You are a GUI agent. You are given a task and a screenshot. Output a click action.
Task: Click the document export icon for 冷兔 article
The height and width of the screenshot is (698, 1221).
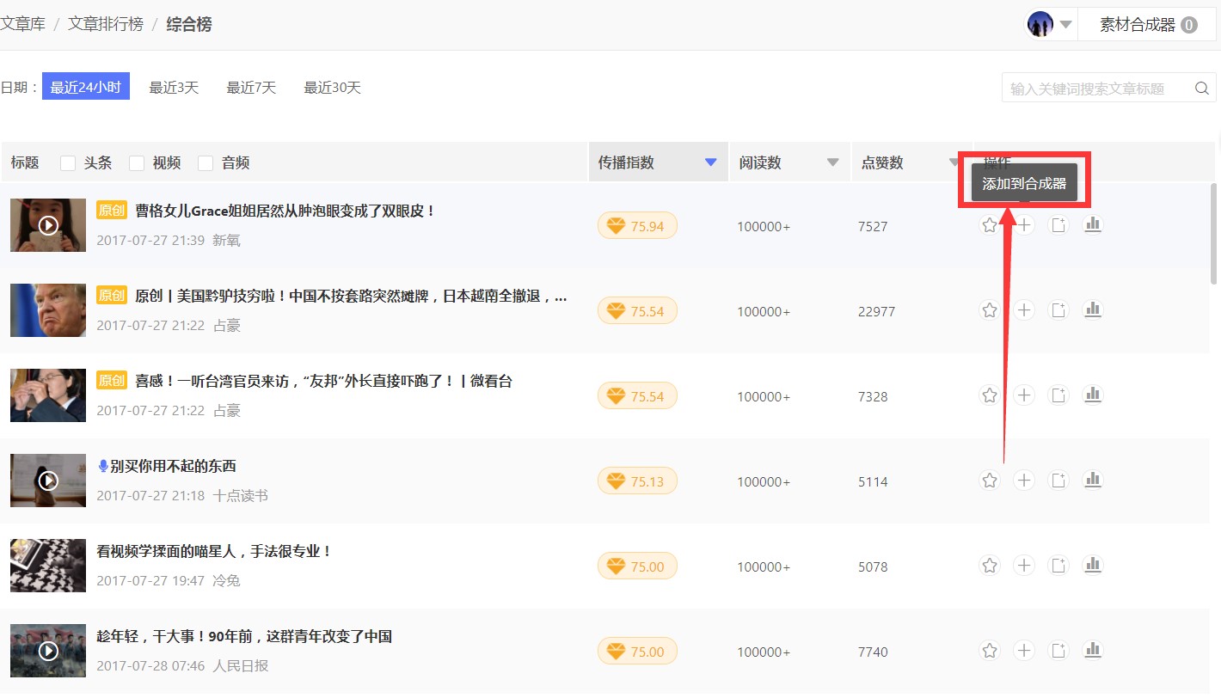pyautogui.click(x=1058, y=566)
